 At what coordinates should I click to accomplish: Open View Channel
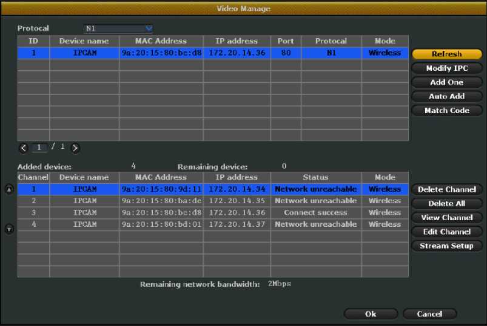tap(447, 218)
